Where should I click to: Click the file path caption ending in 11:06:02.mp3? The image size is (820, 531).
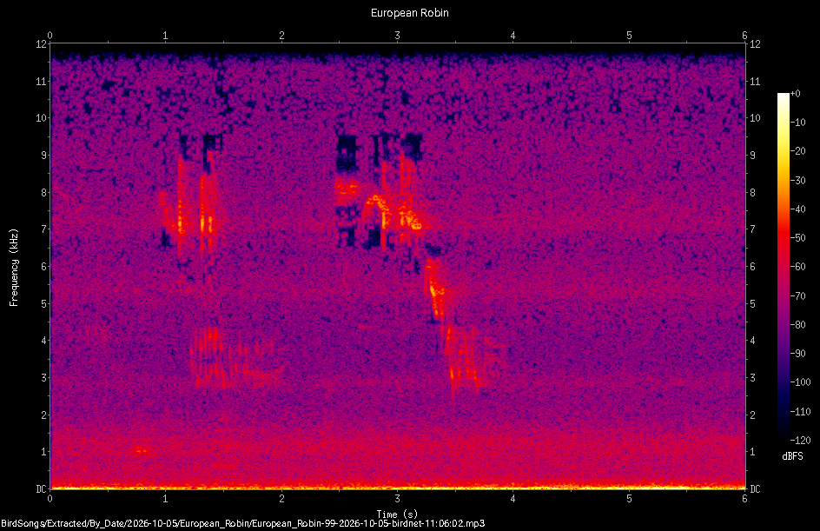242,524
